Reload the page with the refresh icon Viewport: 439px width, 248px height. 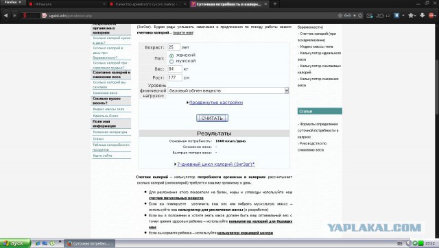[x=360, y=16]
